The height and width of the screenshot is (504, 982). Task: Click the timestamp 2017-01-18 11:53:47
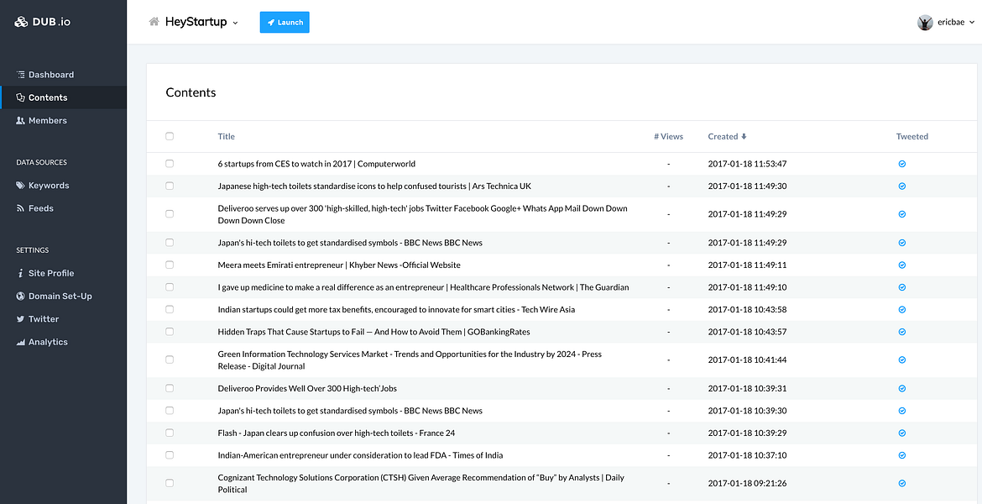[747, 164]
